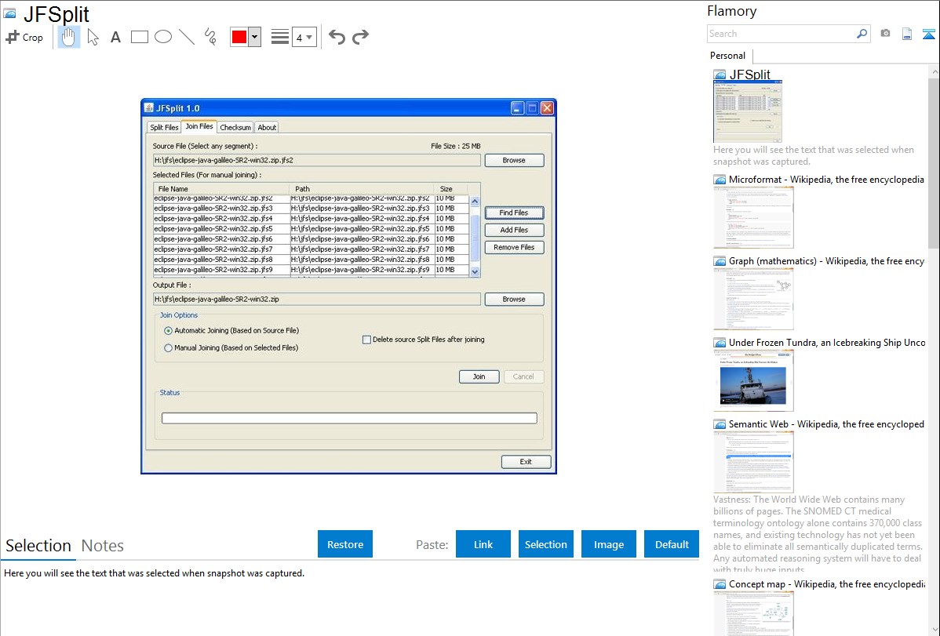Pick the ellipse shape tool
This screenshot has height=636, width=940.
pyautogui.click(x=163, y=37)
